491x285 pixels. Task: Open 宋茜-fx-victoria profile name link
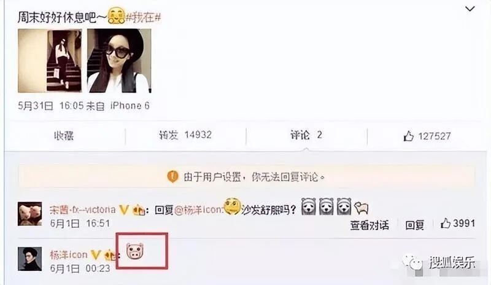[x=82, y=209]
